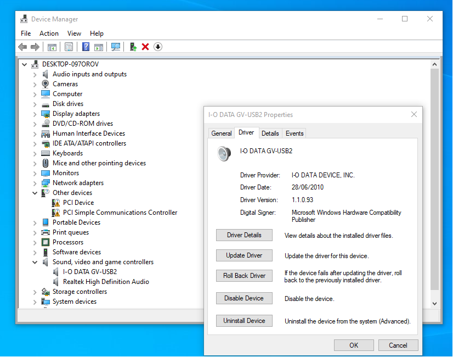Click the Keyboards category icon
Screen dimensions: 453x357
[46, 153]
